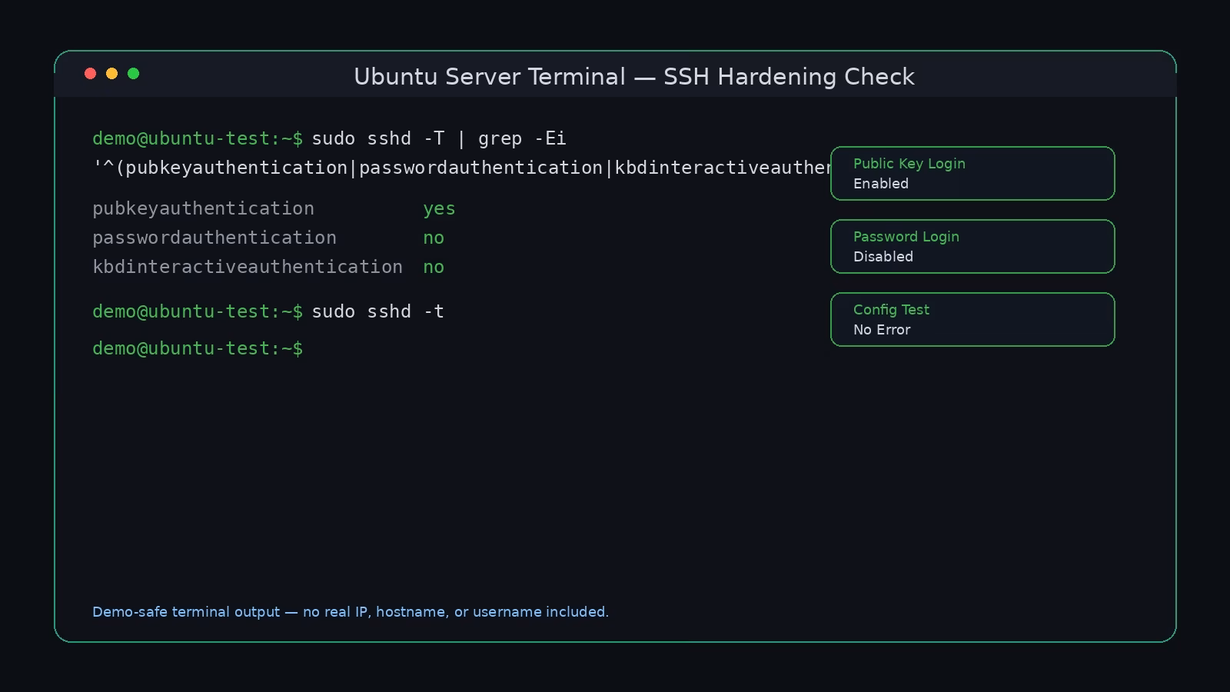Open the 'Password Login' status card
The width and height of the screenshot is (1230, 692).
click(972, 246)
